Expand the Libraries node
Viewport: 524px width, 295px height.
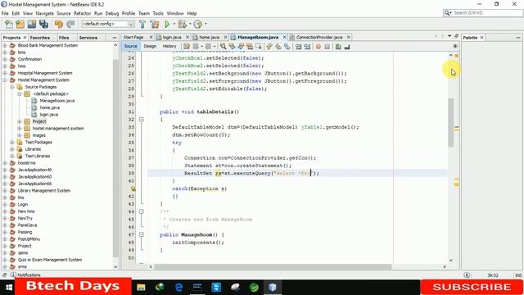point(12,149)
